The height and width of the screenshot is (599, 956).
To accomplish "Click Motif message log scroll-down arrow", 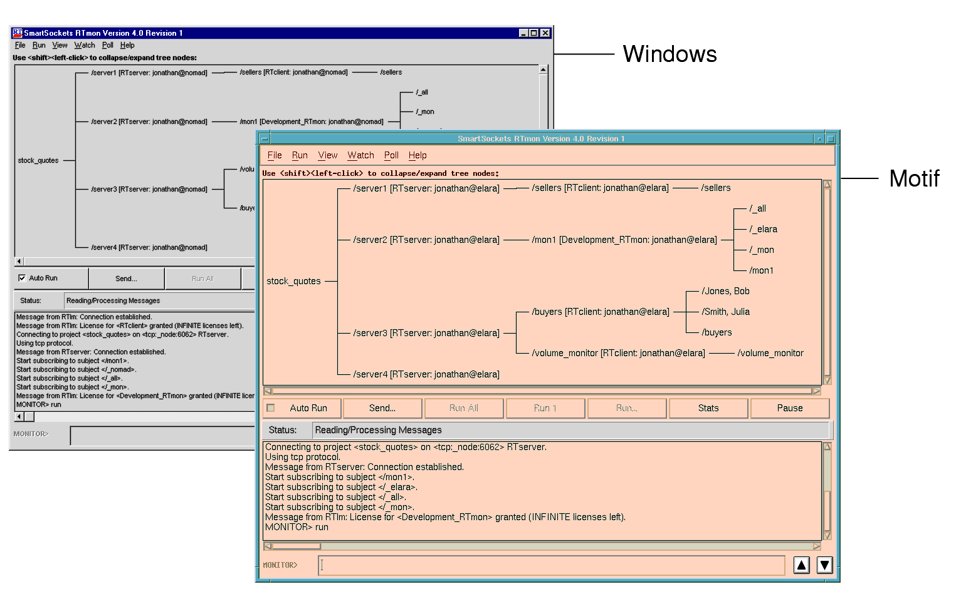I will click(x=827, y=535).
